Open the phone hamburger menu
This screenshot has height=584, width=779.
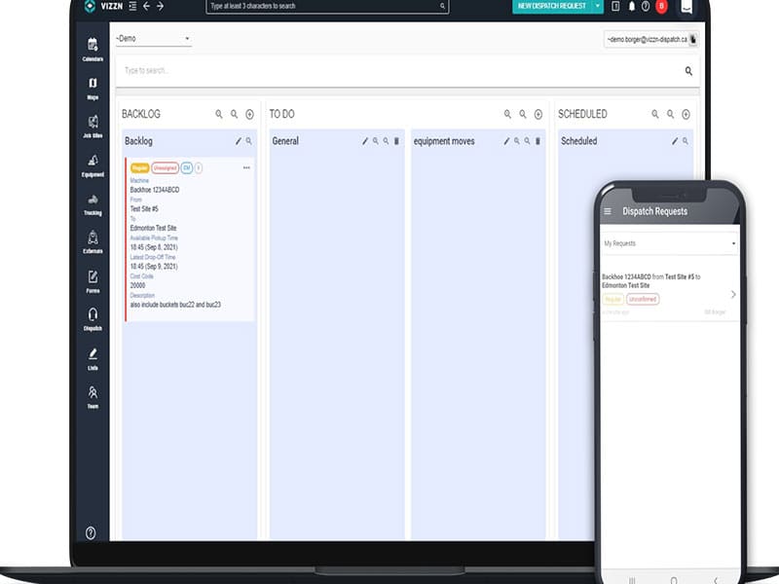pyautogui.click(x=609, y=211)
